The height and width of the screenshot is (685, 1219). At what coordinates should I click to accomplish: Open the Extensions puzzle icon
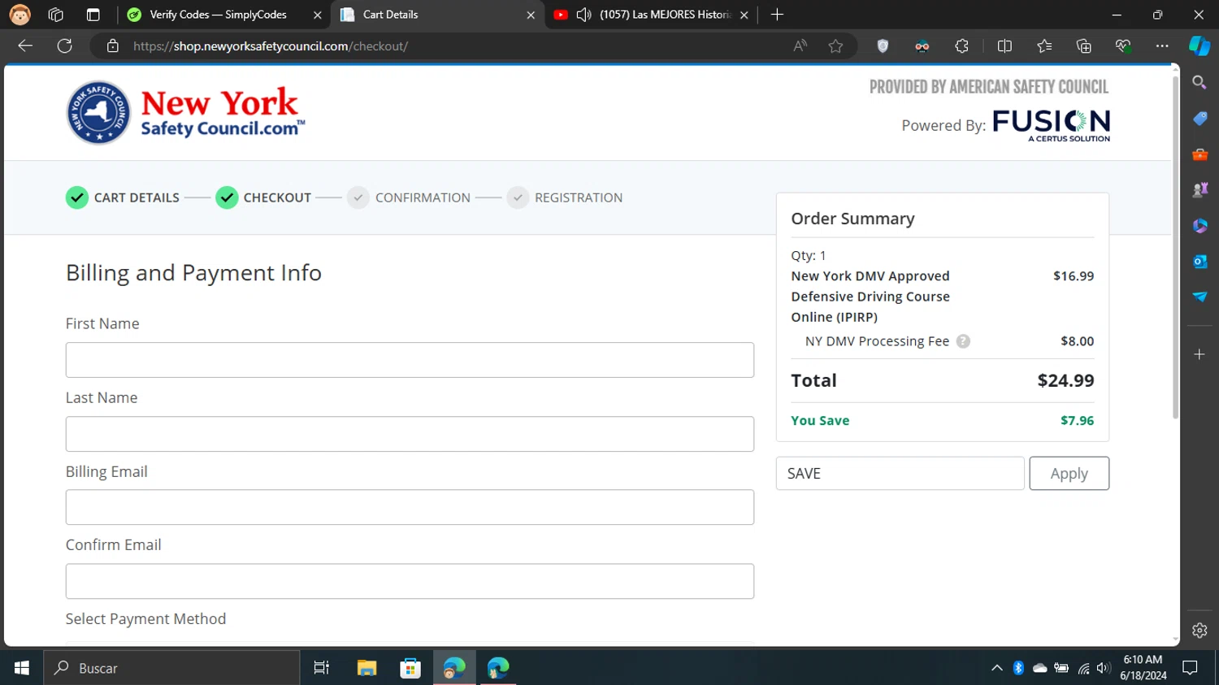961,46
